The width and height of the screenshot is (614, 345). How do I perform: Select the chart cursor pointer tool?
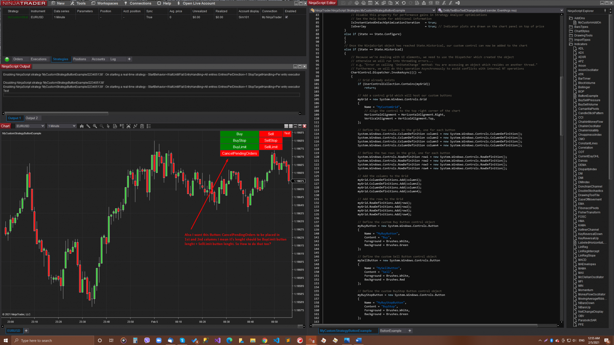coord(108,126)
